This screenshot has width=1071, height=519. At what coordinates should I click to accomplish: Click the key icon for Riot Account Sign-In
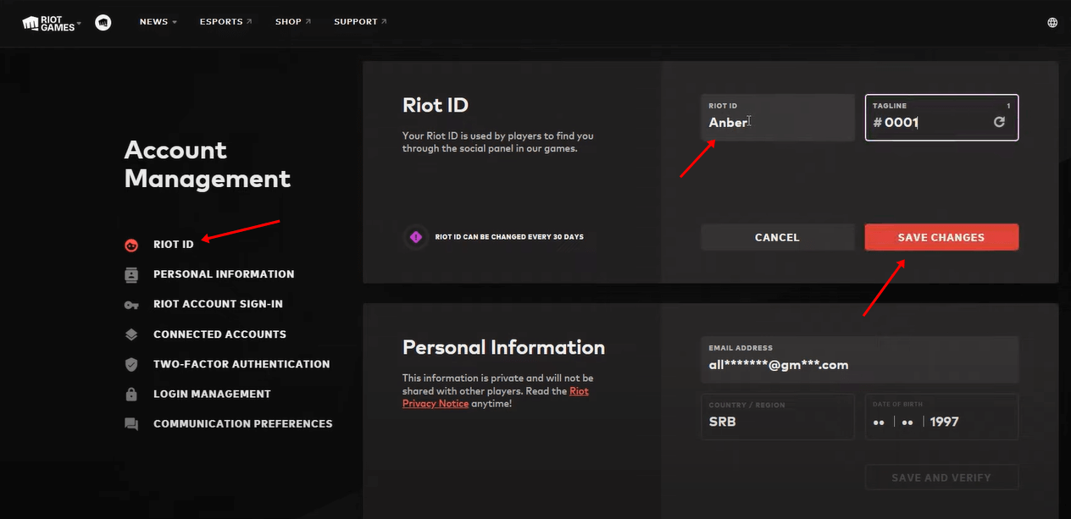(131, 305)
